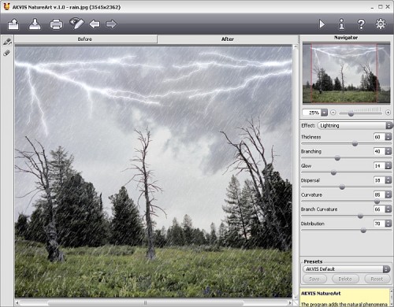Open an image with the upload icon

coord(13,24)
